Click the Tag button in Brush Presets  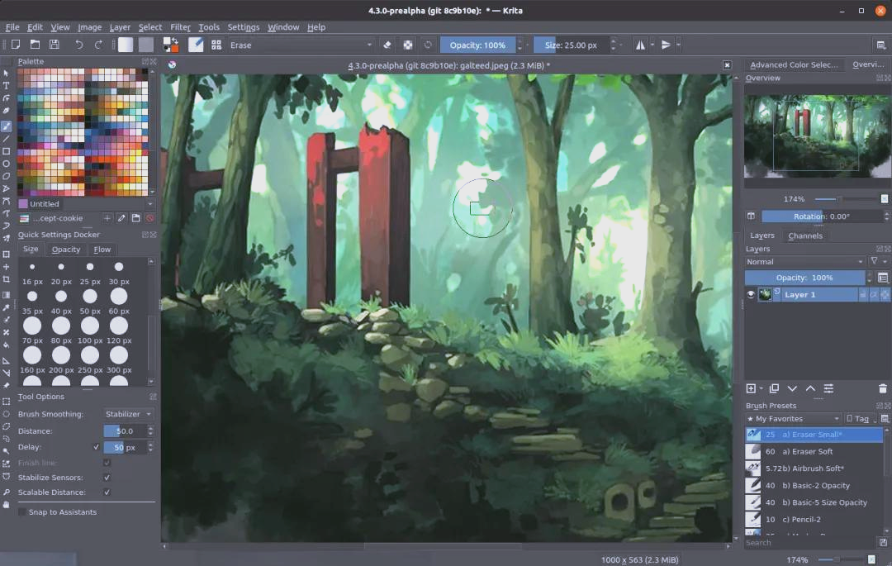861,419
